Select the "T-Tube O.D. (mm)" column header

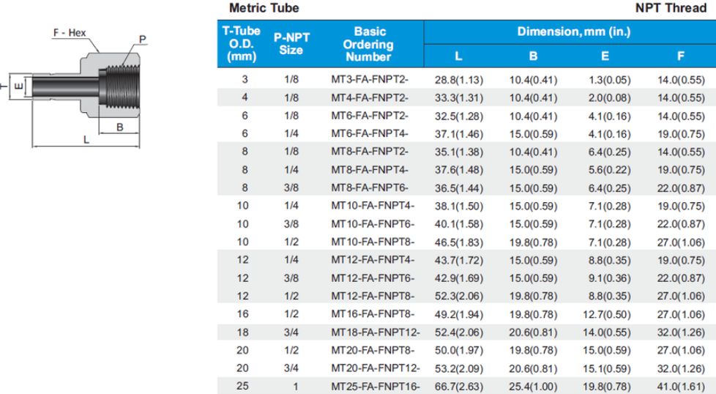point(246,44)
